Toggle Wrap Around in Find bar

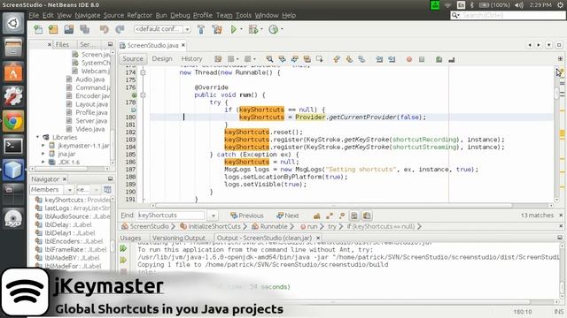[x=367, y=216]
